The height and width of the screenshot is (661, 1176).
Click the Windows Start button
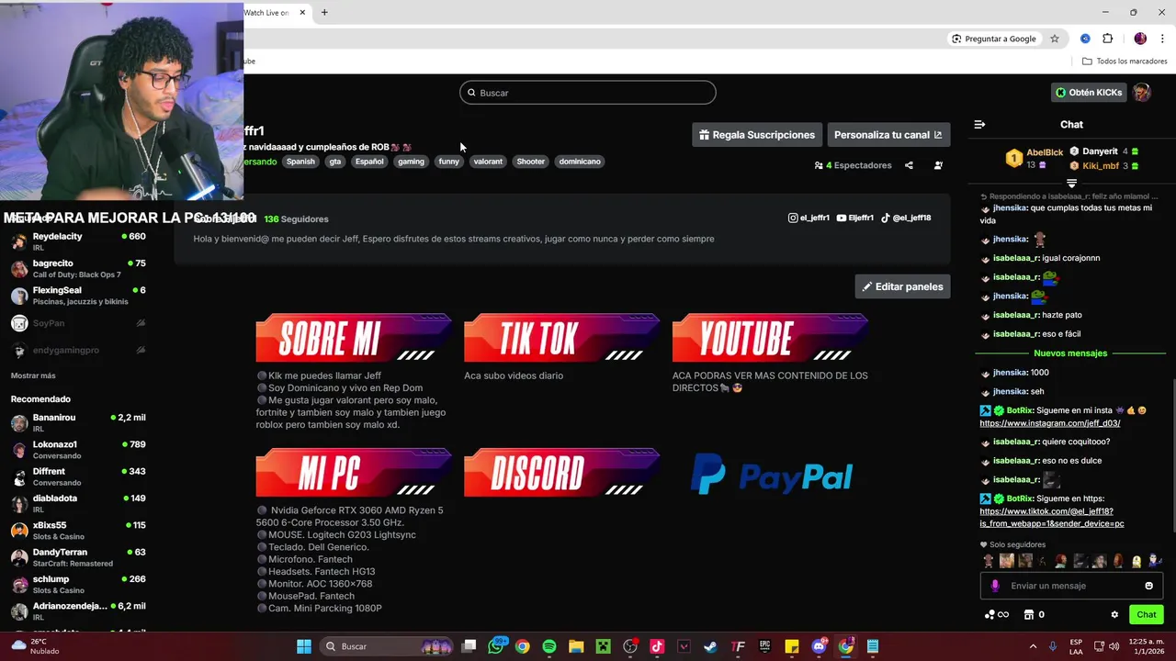(303, 646)
